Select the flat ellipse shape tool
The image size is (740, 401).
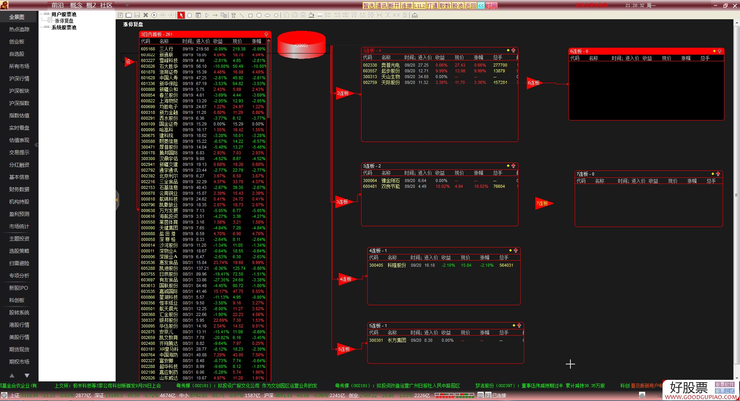pos(267,15)
